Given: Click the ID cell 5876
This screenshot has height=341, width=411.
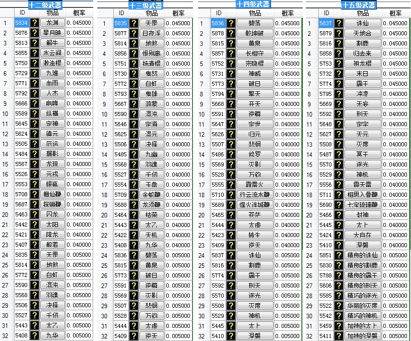Looking at the screenshot, I should coord(22,33).
